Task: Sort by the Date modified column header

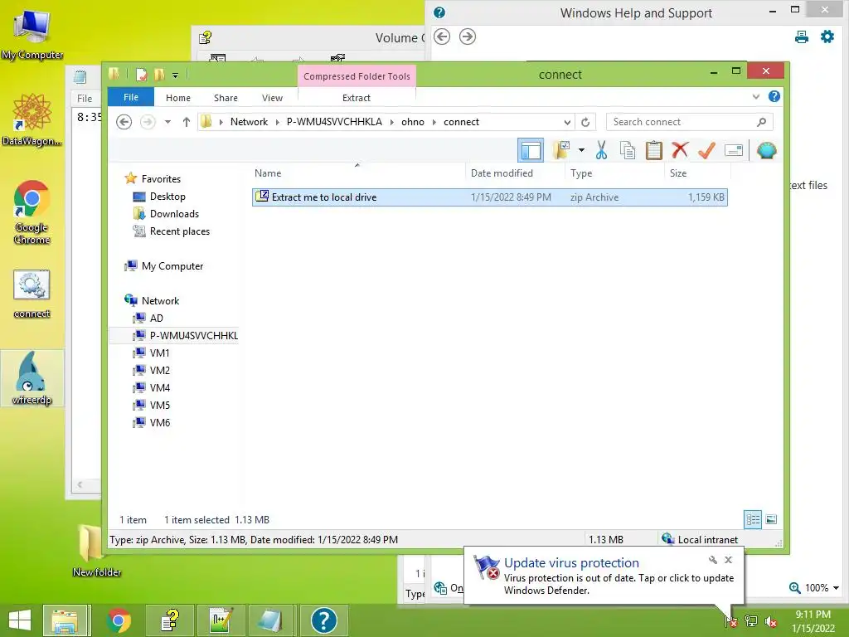Action: 502,173
